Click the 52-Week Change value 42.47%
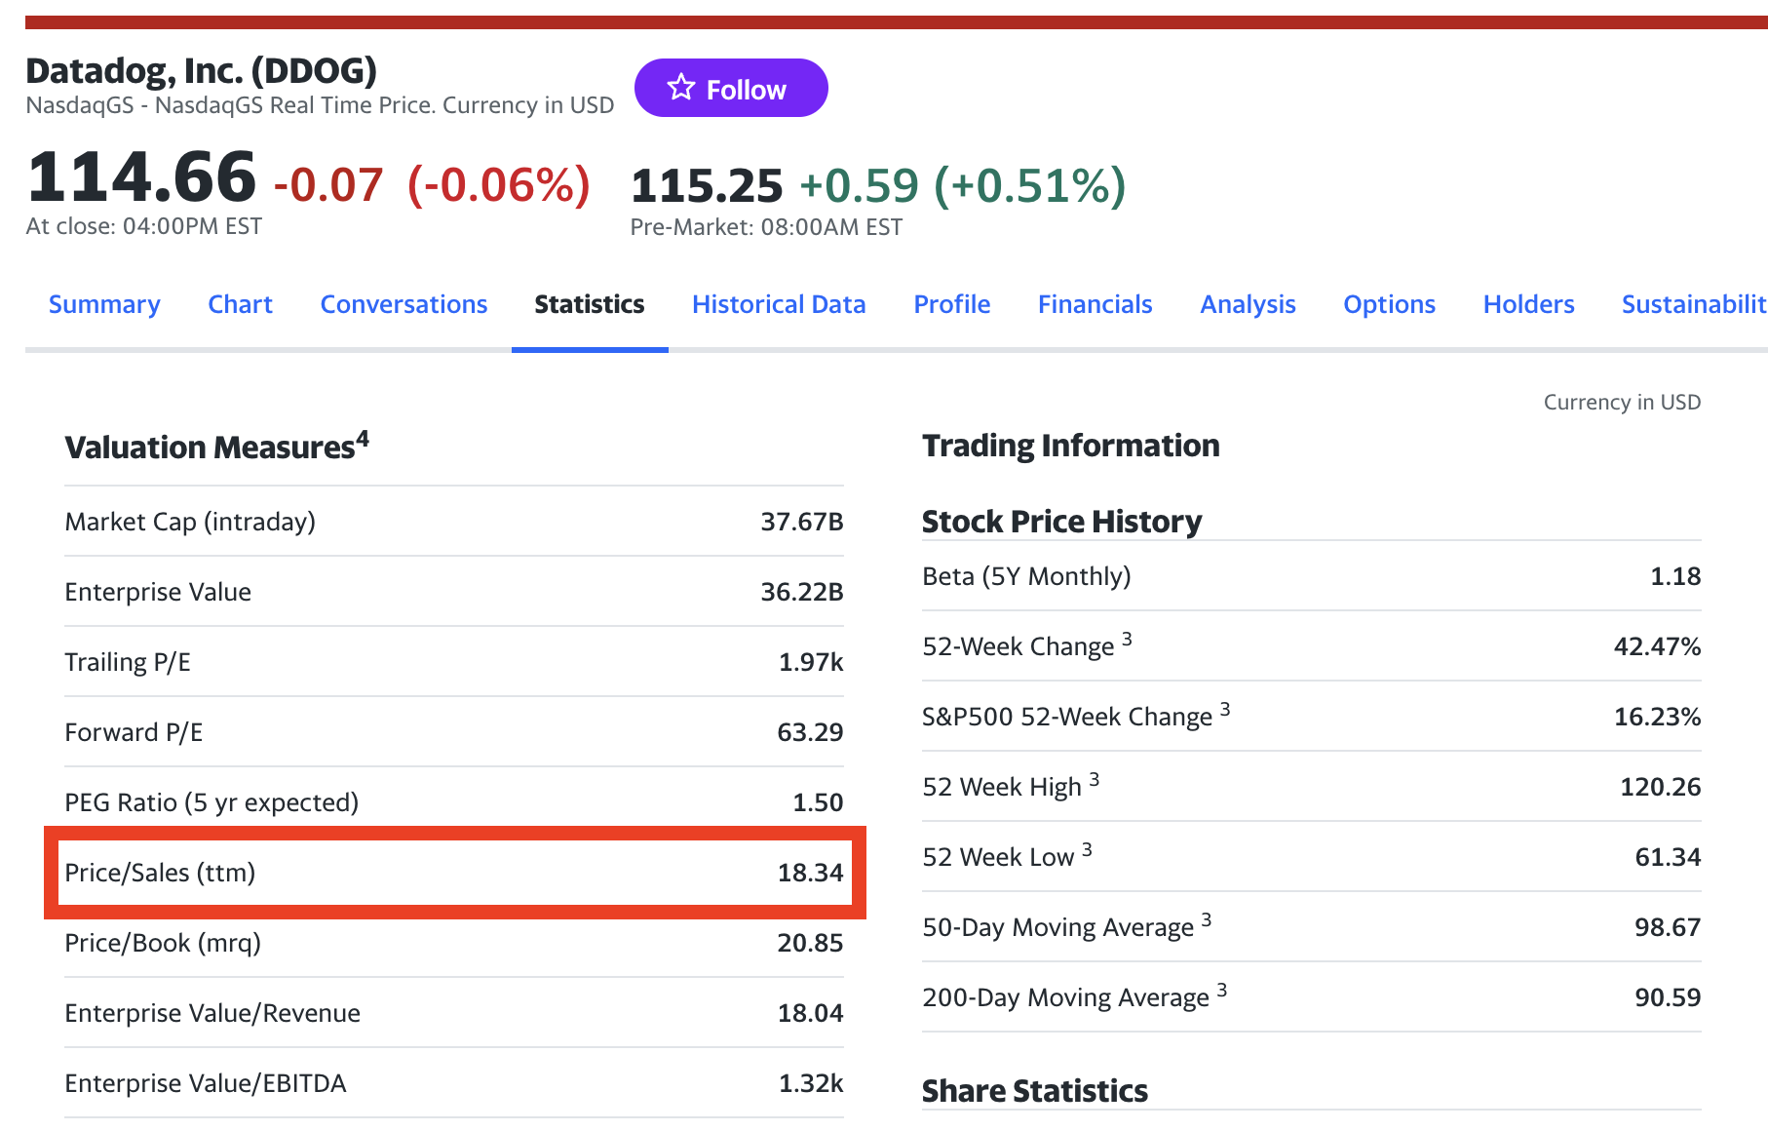This screenshot has height=1131, width=1768. coord(1657,646)
